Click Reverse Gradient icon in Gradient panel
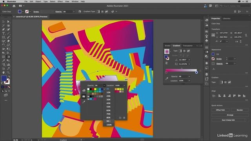251x141 pixels. point(166,63)
